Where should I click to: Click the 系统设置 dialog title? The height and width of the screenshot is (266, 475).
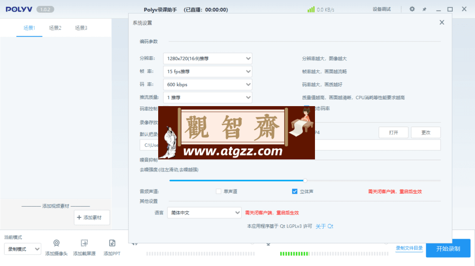pos(142,23)
